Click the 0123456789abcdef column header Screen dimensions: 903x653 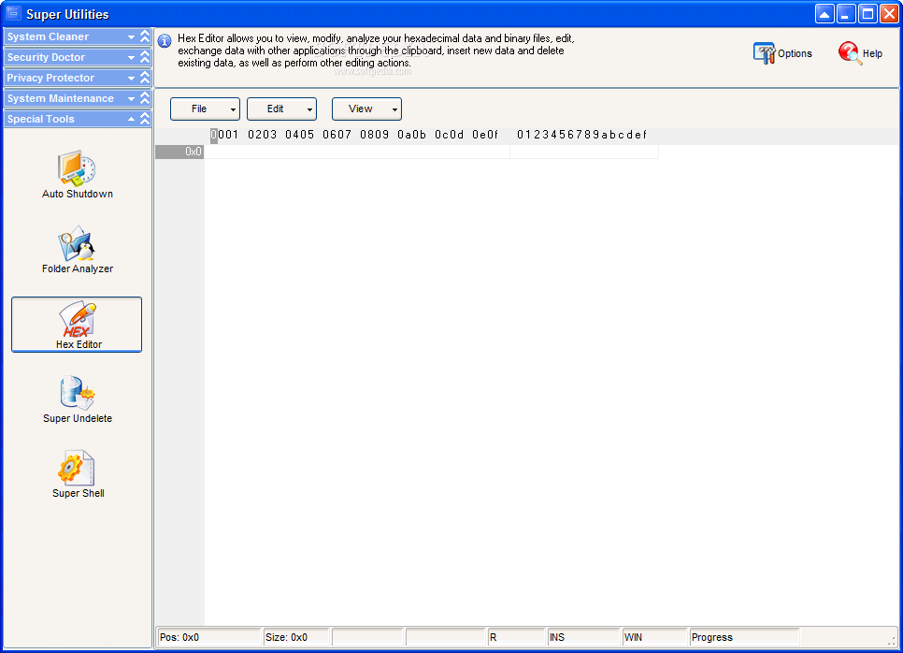pos(581,135)
